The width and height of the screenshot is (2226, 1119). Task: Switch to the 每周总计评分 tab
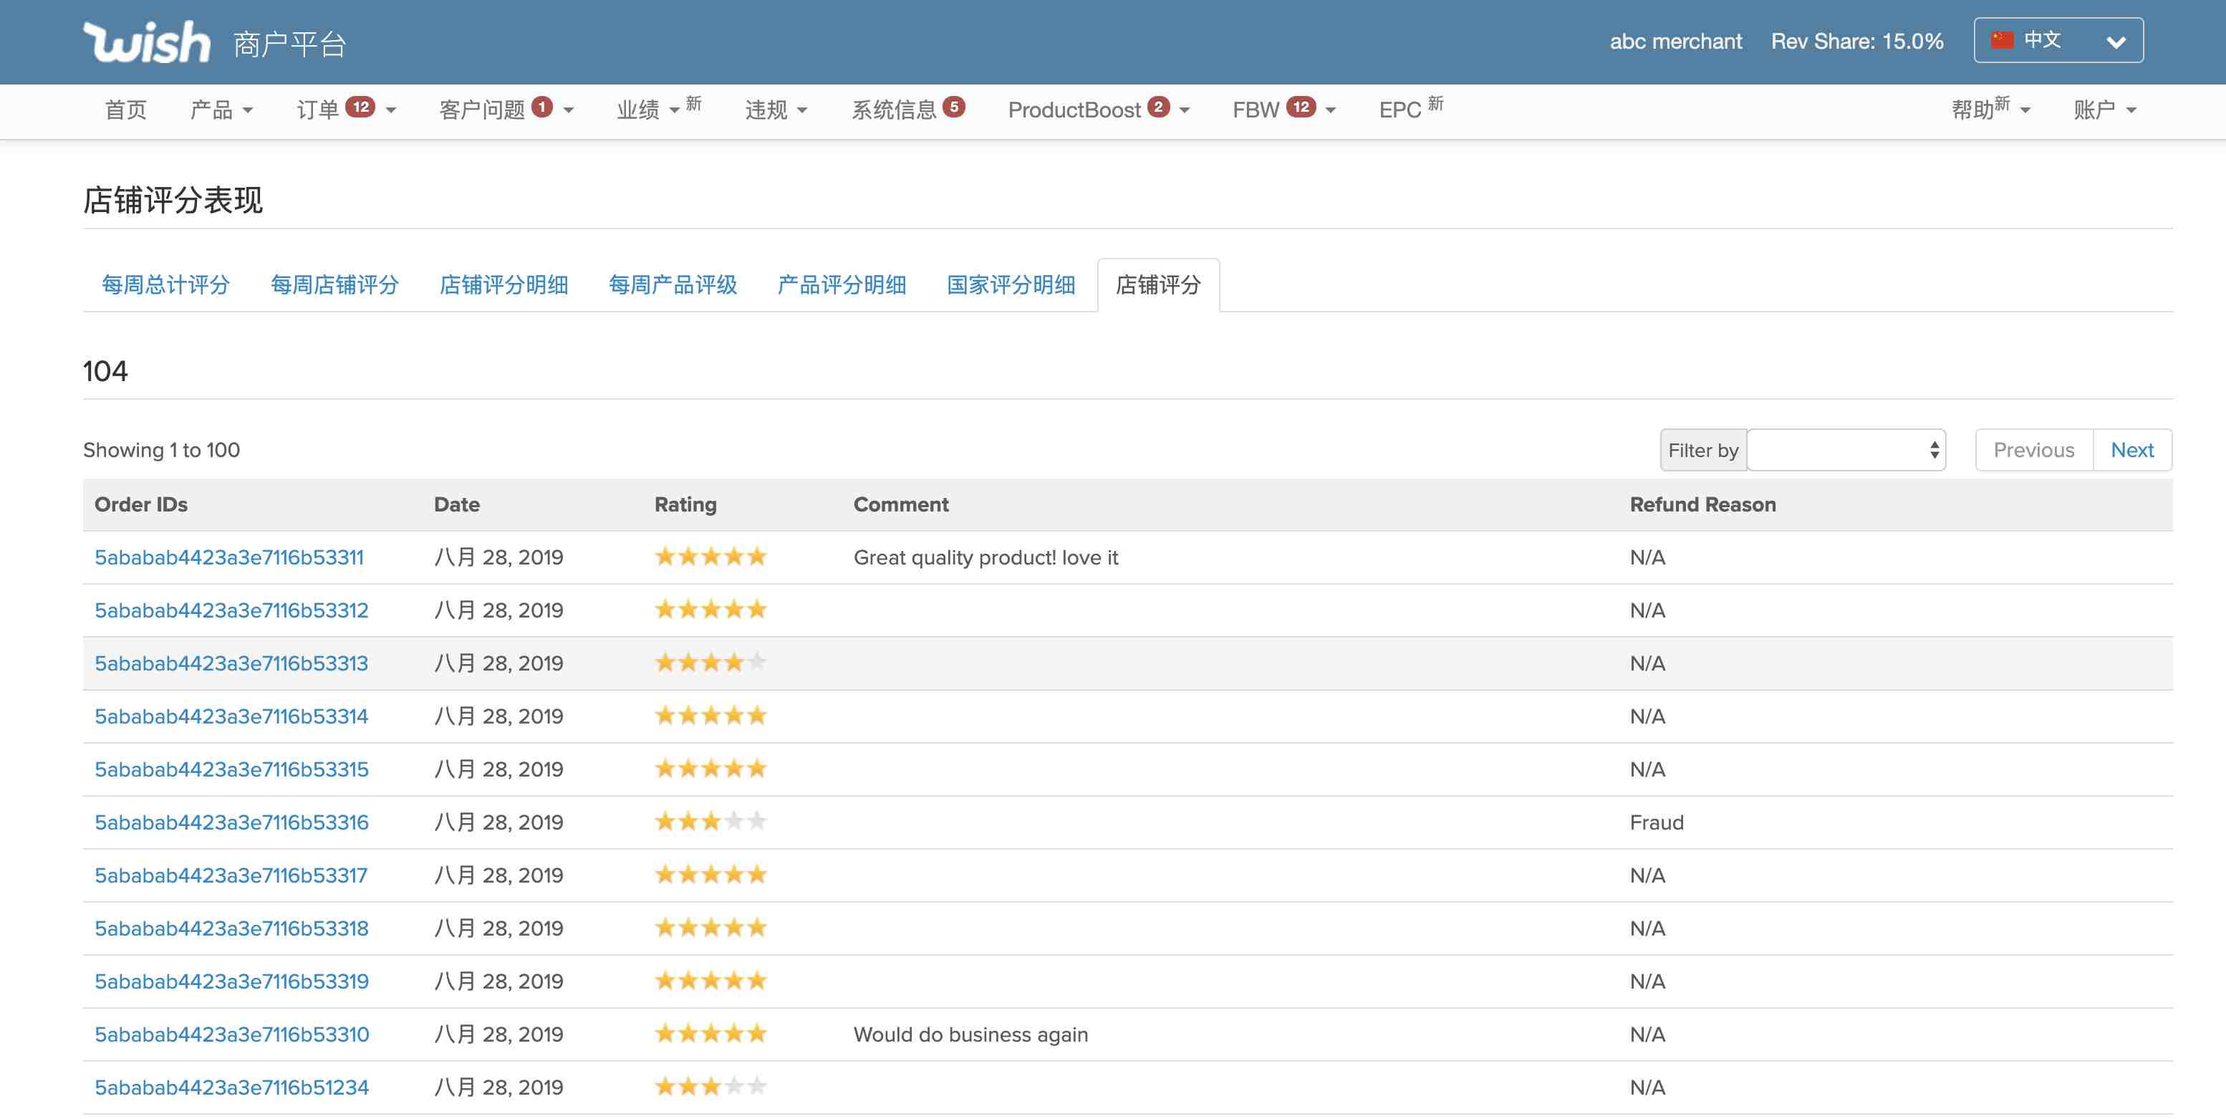click(166, 284)
